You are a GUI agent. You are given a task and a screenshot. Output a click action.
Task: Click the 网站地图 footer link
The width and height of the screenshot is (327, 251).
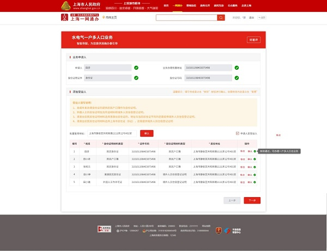206,226
